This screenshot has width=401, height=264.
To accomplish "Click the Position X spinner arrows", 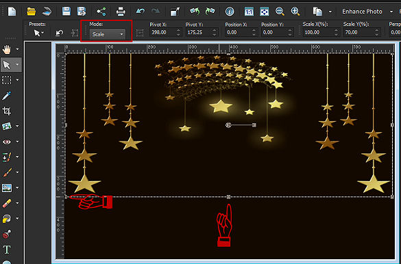I will [x=254, y=32].
